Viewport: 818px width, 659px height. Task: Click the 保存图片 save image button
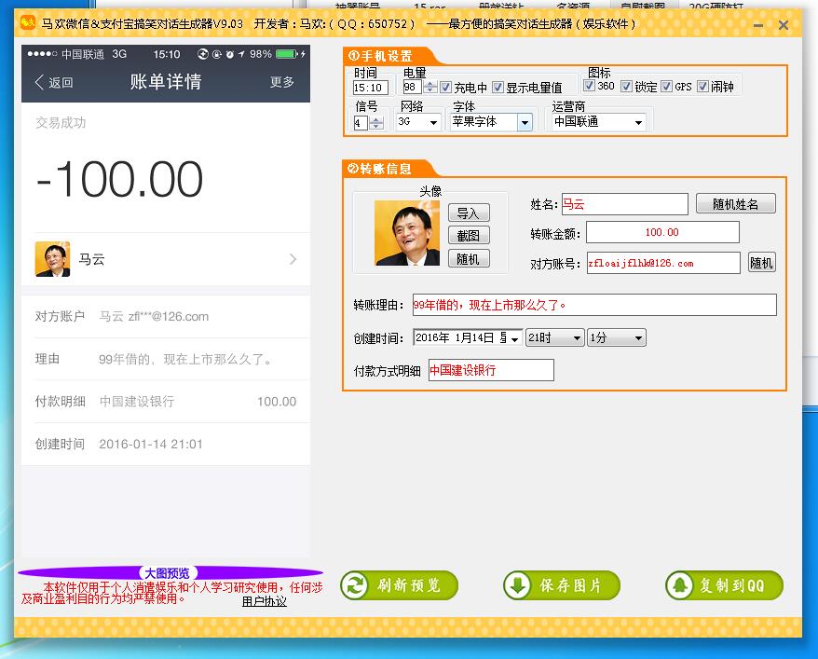[561, 585]
